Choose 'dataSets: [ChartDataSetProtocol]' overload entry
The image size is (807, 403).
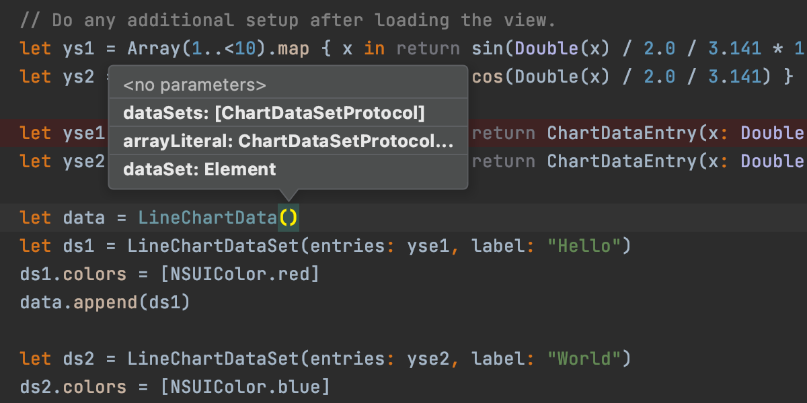point(274,114)
